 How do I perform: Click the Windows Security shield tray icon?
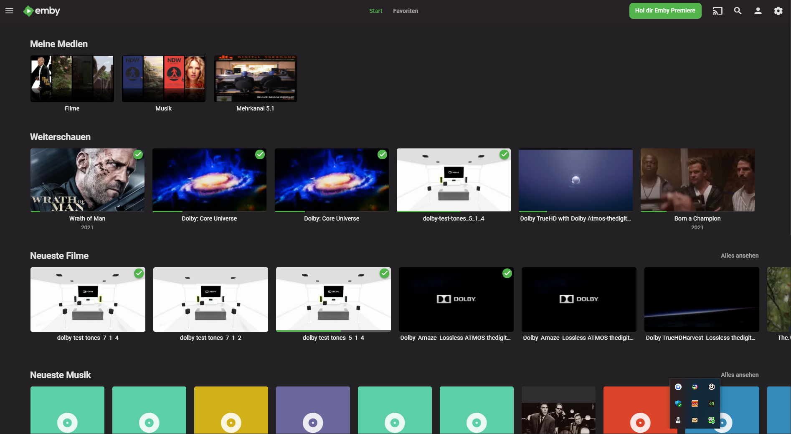point(678,404)
